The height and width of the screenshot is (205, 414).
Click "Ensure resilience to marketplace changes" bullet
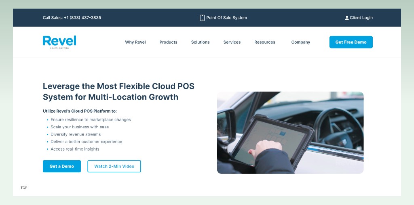pyautogui.click(x=91, y=119)
